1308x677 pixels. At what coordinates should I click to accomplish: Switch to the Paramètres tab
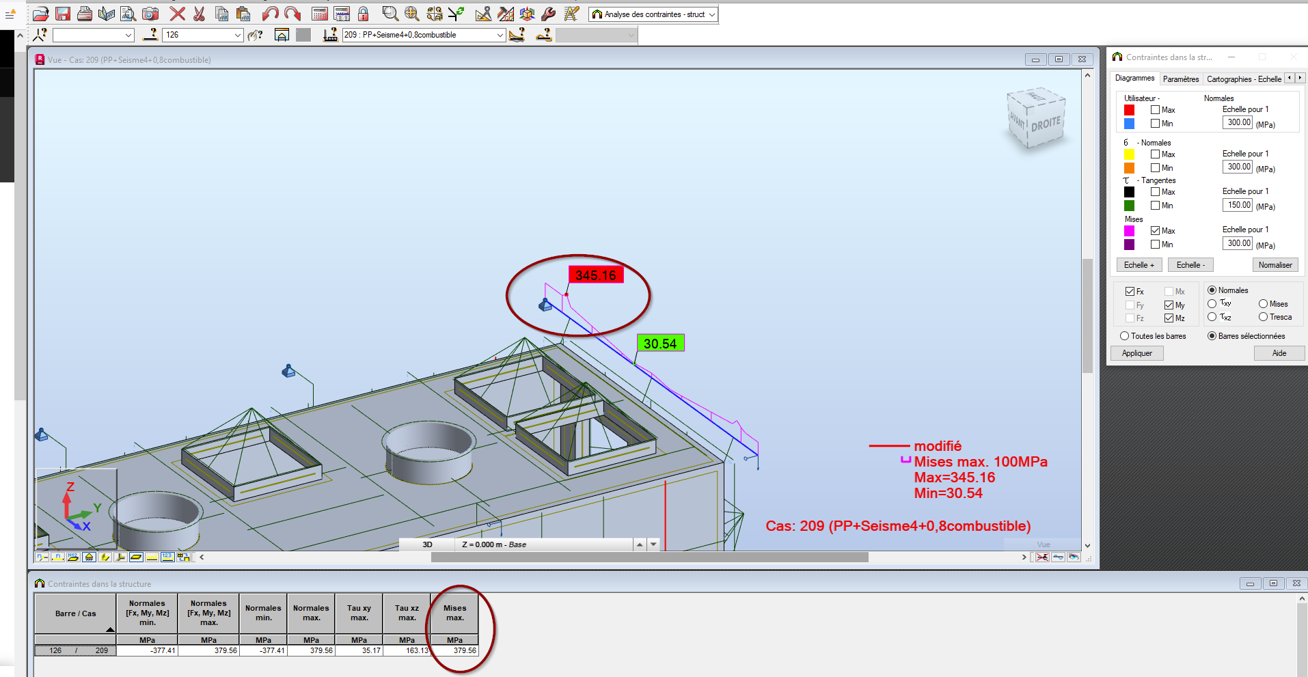[x=1181, y=79]
